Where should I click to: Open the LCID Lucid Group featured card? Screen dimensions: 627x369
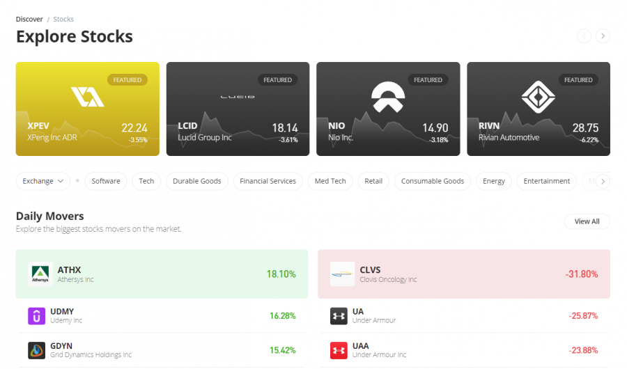[238, 109]
